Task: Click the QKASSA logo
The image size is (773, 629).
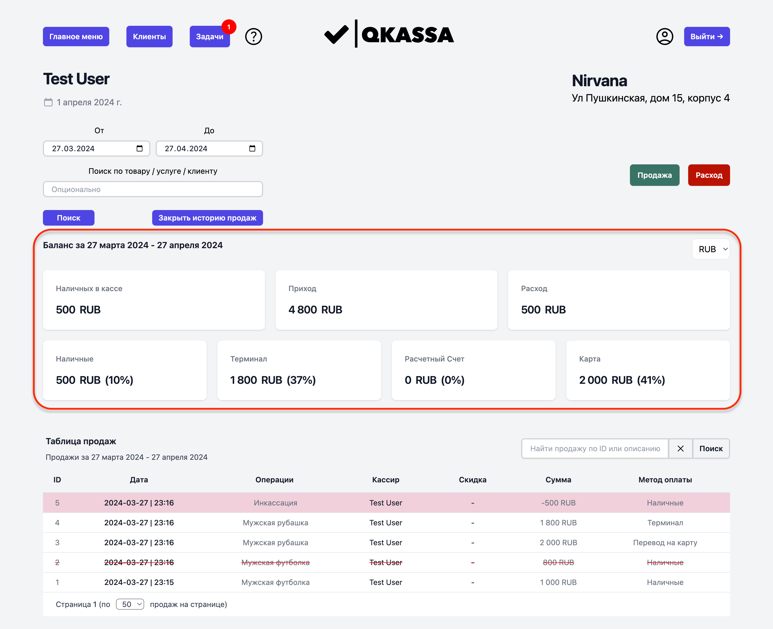Action: (389, 34)
